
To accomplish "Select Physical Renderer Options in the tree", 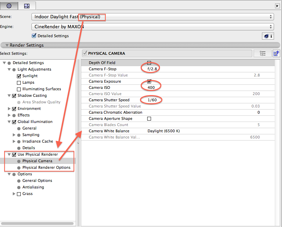I will [x=46, y=167].
